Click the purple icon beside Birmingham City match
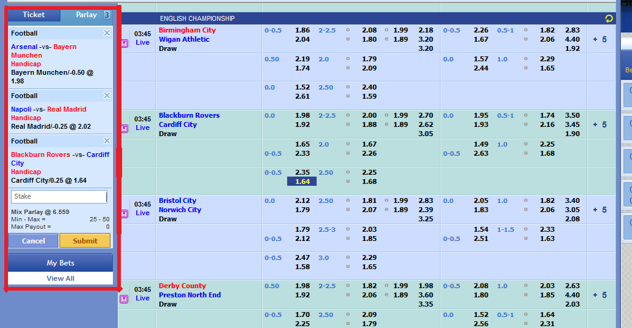632x328 pixels. point(125,44)
